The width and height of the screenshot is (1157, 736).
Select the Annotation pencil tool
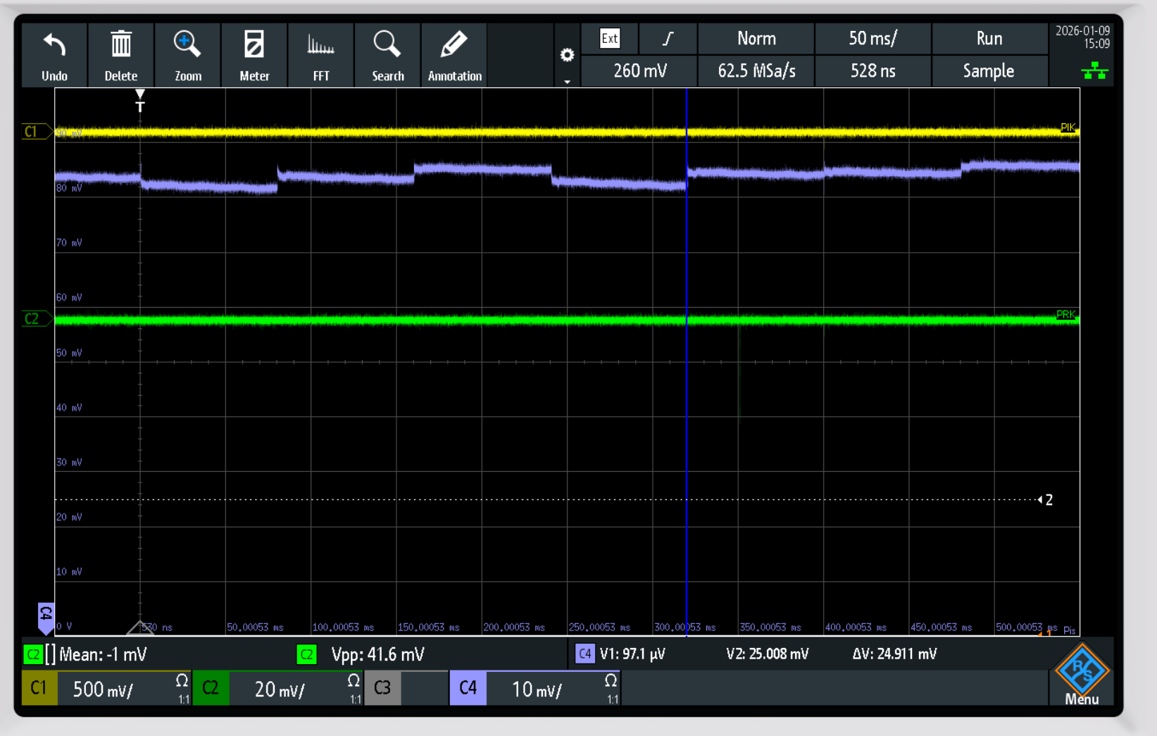pyautogui.click(x=454, y=46)
